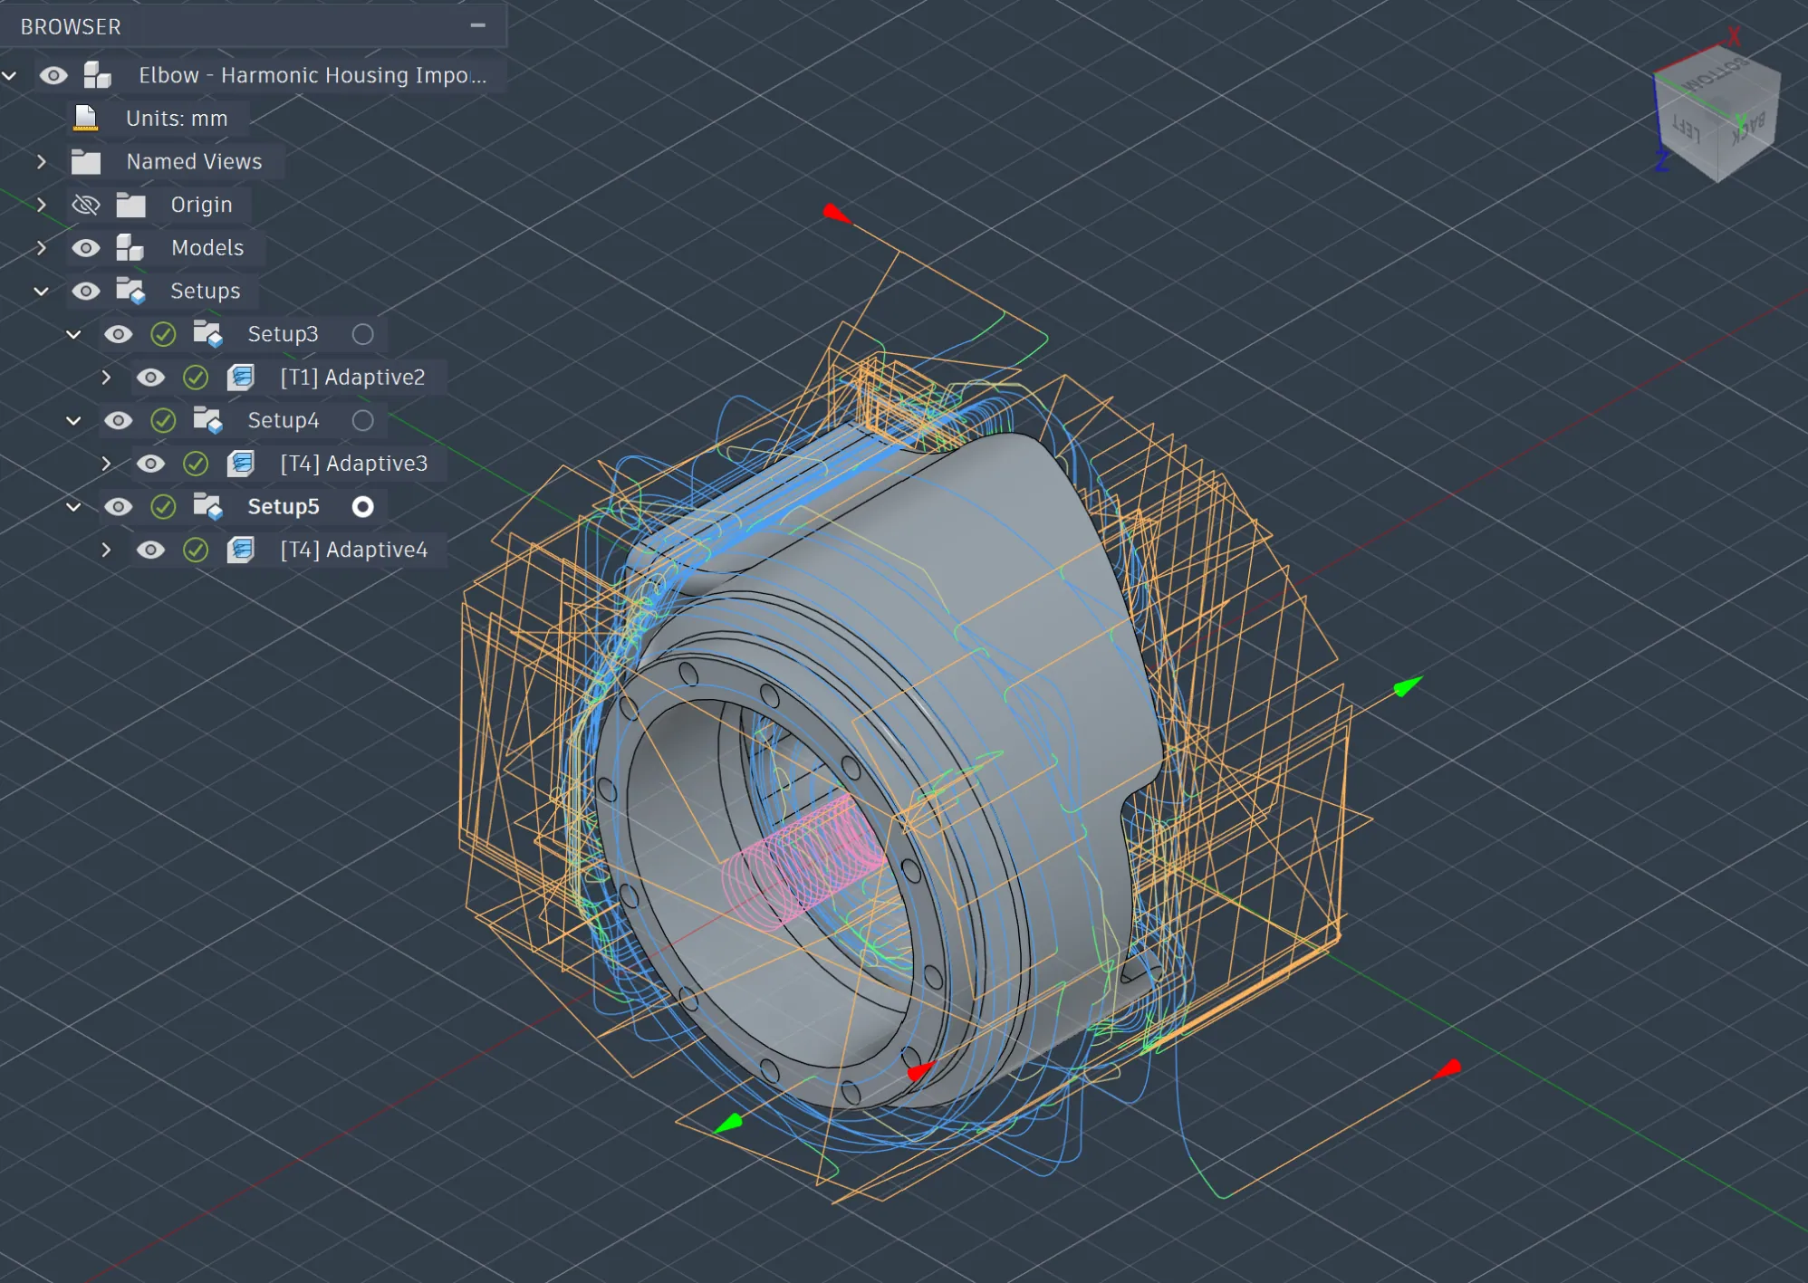Collapse the Setup4 node
This screenshot has height=1283, width=1808.
(x=74, y=420)
